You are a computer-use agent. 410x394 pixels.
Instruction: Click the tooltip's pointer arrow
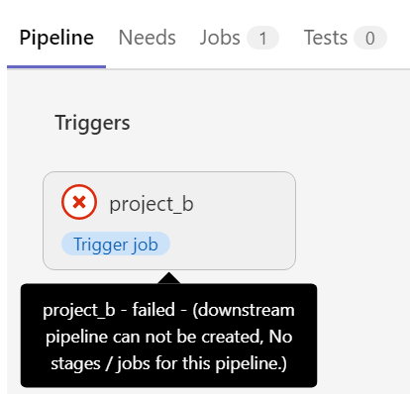point(169,278)
